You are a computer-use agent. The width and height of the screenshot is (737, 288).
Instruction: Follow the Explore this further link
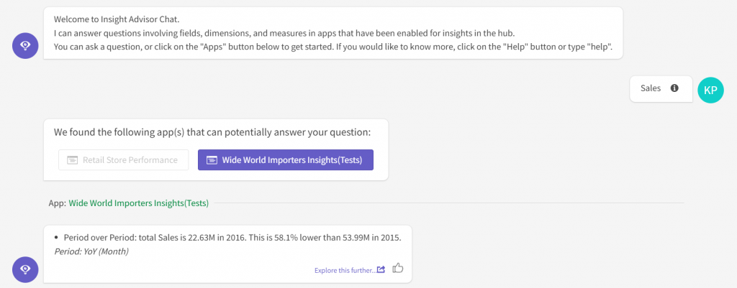click(x=345, y=270)
